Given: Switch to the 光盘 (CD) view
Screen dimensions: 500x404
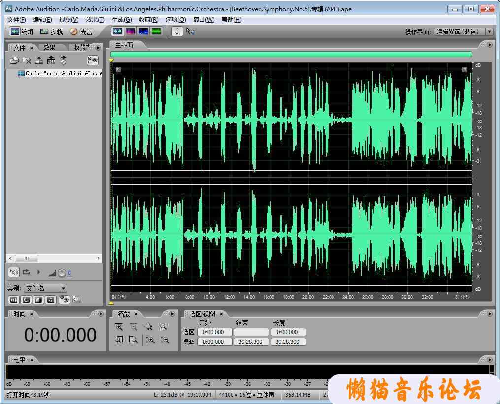Looking at the screenshot, I should 81,31.
